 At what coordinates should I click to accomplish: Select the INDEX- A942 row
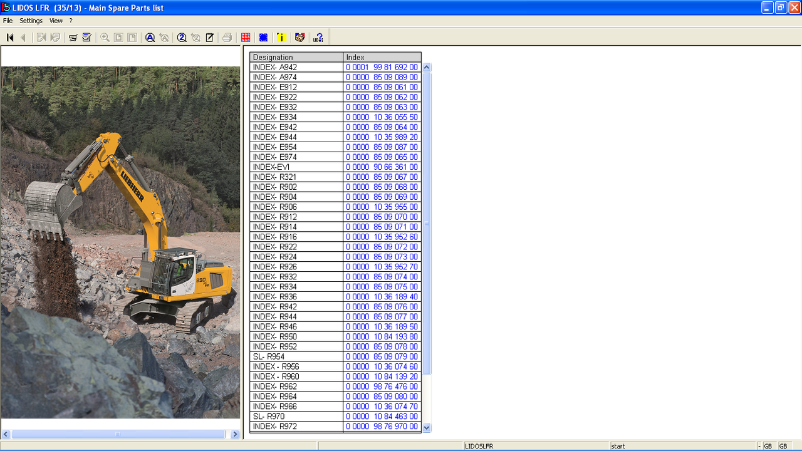(335, 67)
